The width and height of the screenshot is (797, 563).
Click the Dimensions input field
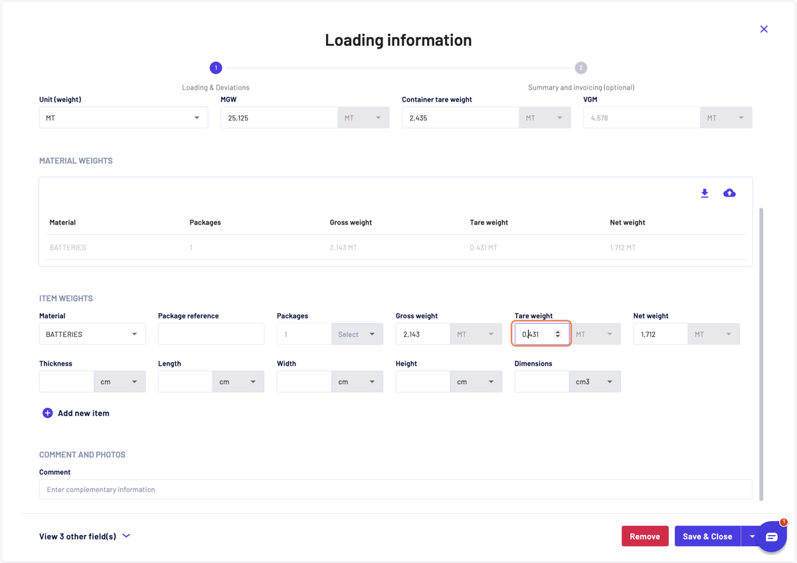click(x=542, y=382)
